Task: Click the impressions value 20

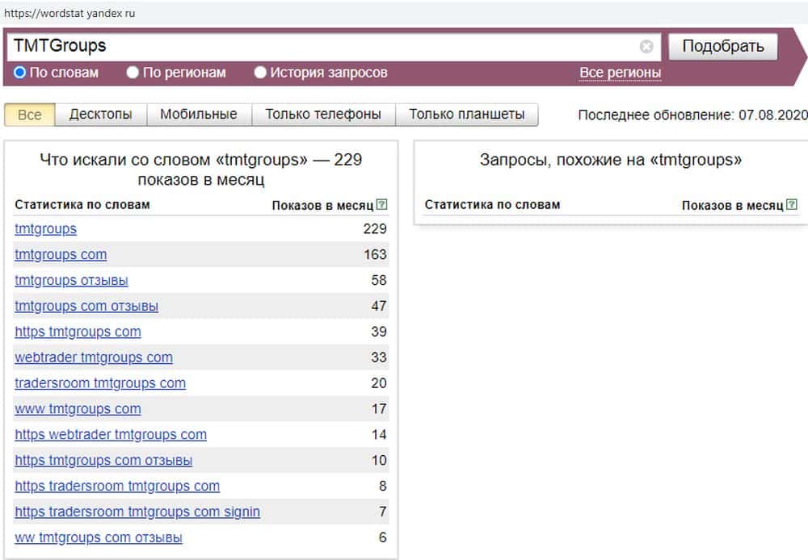Action: click(x=379, y=383)
